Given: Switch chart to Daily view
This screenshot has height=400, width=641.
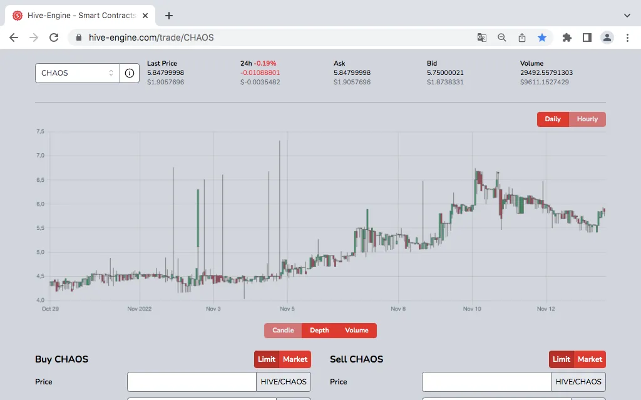Looking at the screenshot, I should pyautogui.click(x=553, y=119).
